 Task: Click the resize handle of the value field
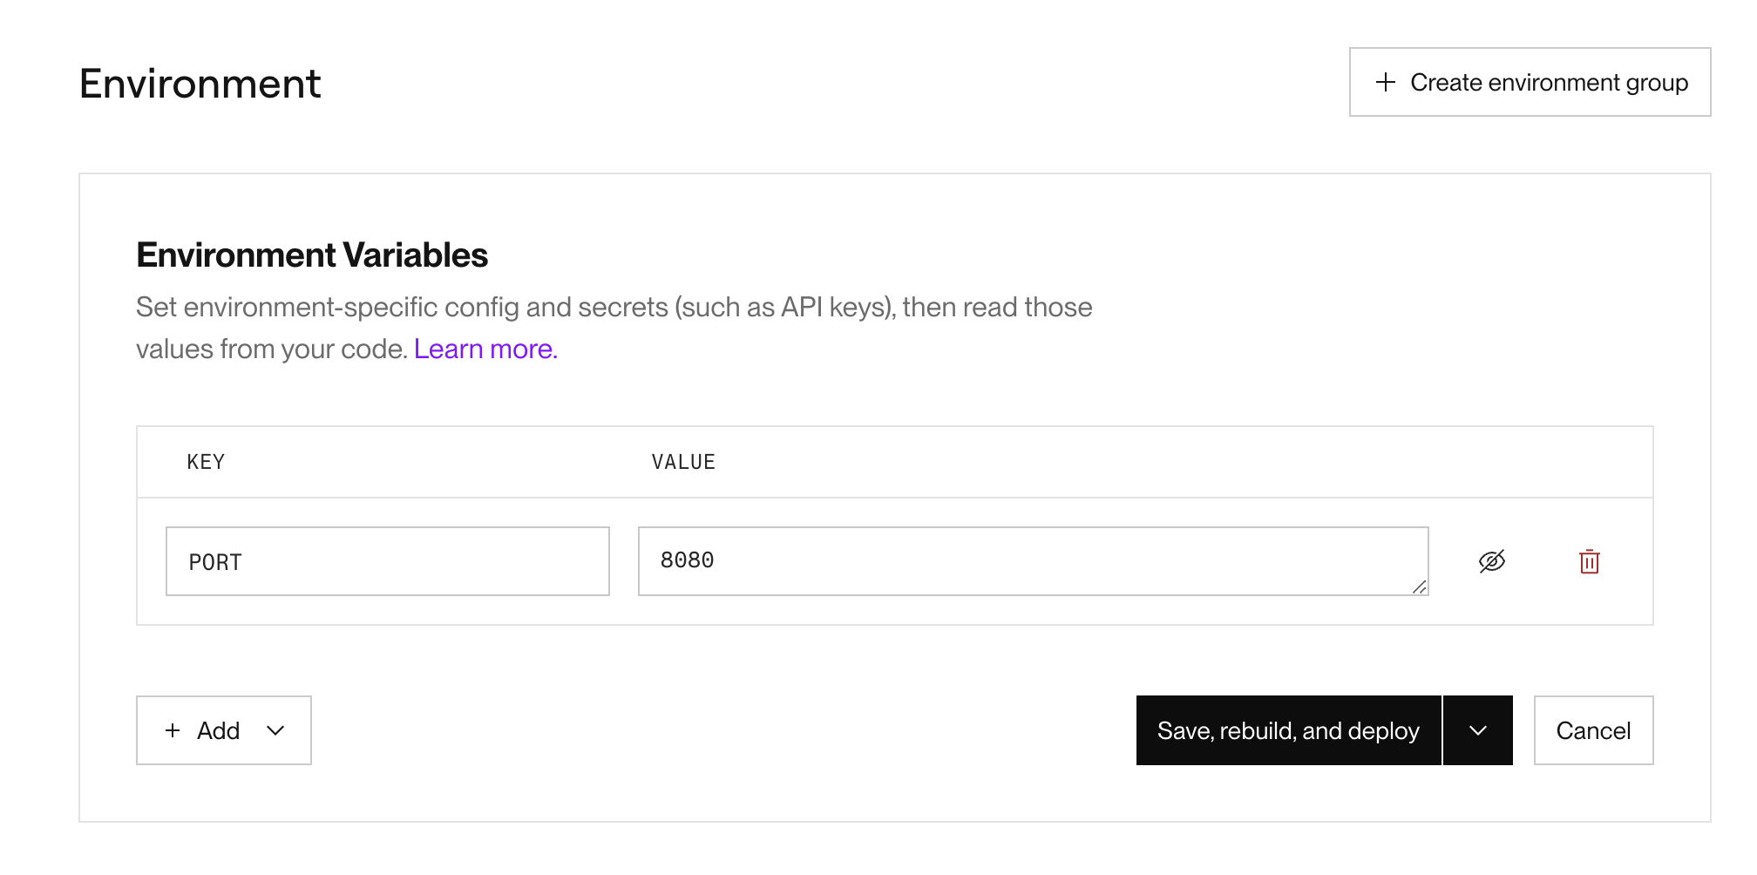1419,587
